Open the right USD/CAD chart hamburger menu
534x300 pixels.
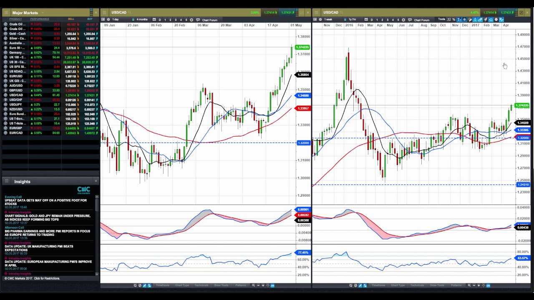tap(317, 12)
